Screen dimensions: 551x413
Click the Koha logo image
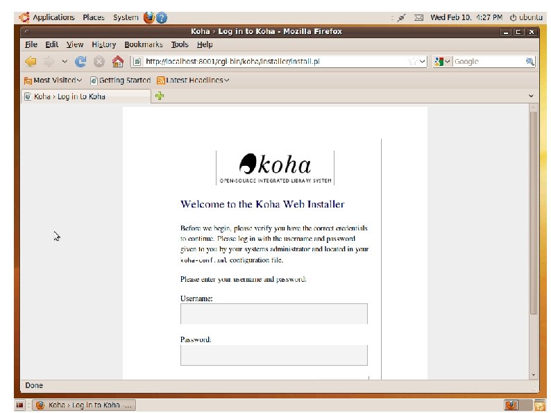coord(275,168)
